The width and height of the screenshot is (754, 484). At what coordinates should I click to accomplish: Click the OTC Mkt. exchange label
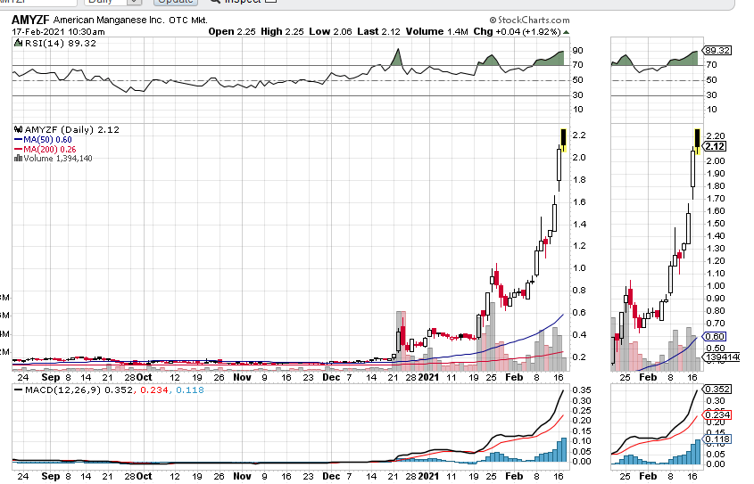pos(188,21)
